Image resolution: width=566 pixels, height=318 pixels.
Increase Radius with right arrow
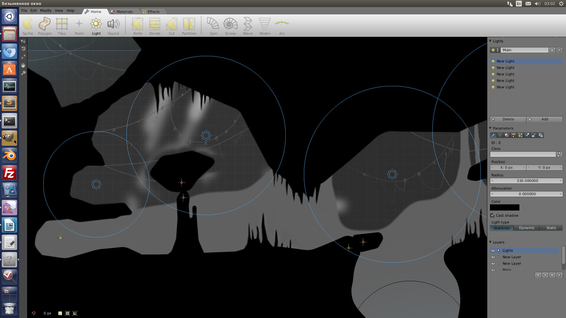(561, 181)
